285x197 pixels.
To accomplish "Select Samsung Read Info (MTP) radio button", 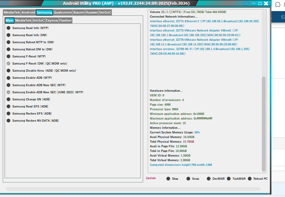I will pyautogui.click(x=8, y=28).
